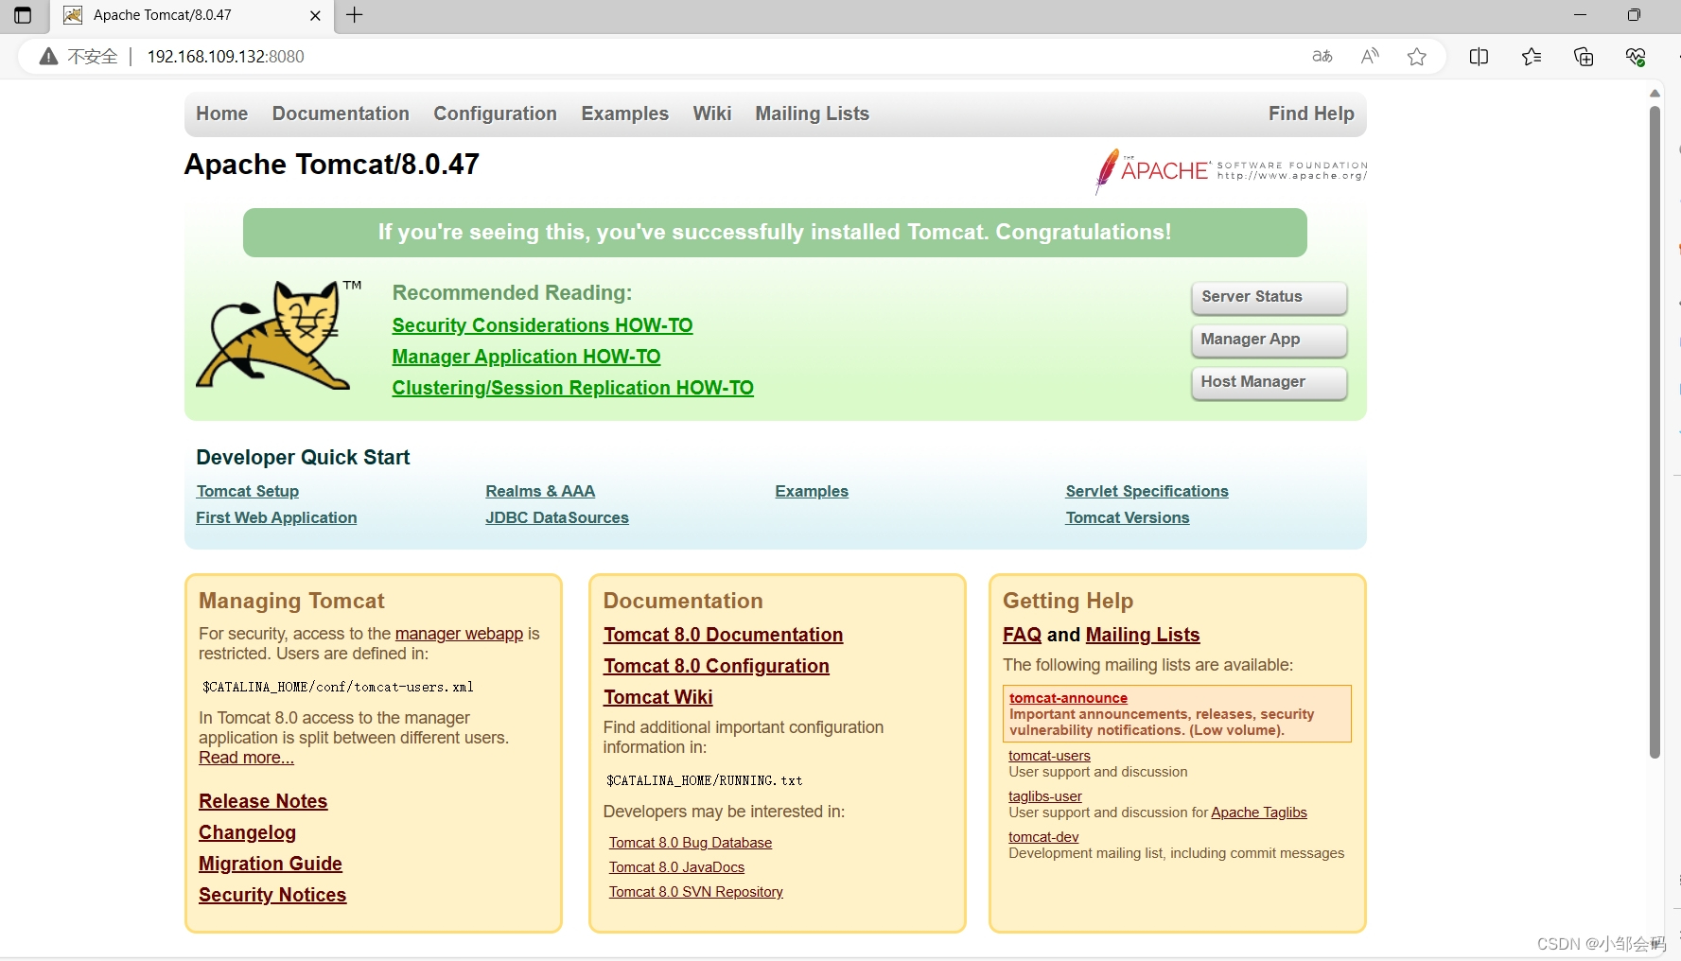Click the scrollbar up arrow

point(1655,93)
